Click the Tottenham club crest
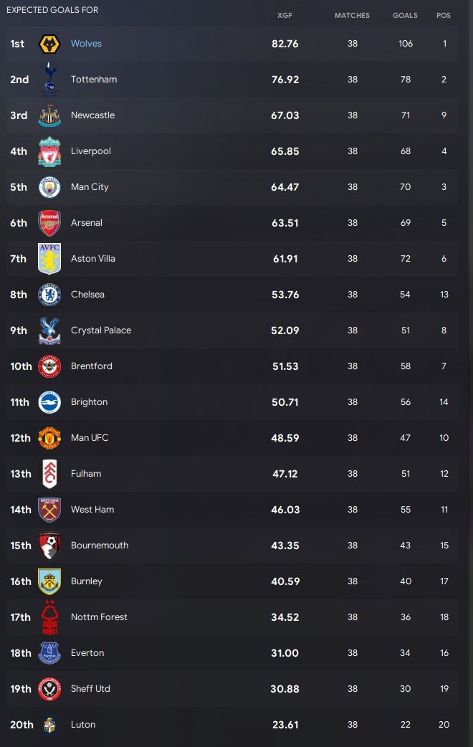 (49, 79)
